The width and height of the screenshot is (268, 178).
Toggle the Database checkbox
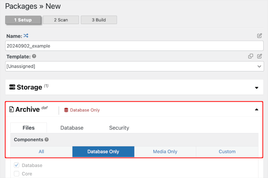[x=17, y=165]
